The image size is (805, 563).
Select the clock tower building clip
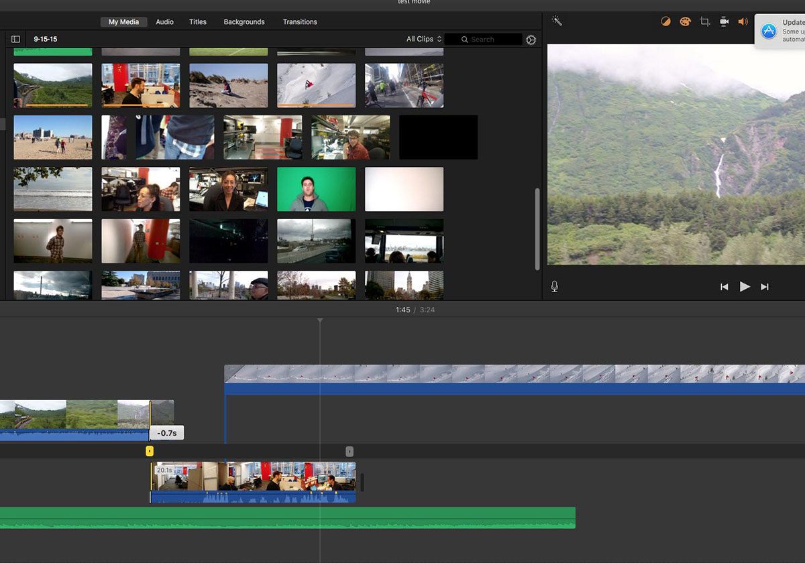click(x=405, y=285)
